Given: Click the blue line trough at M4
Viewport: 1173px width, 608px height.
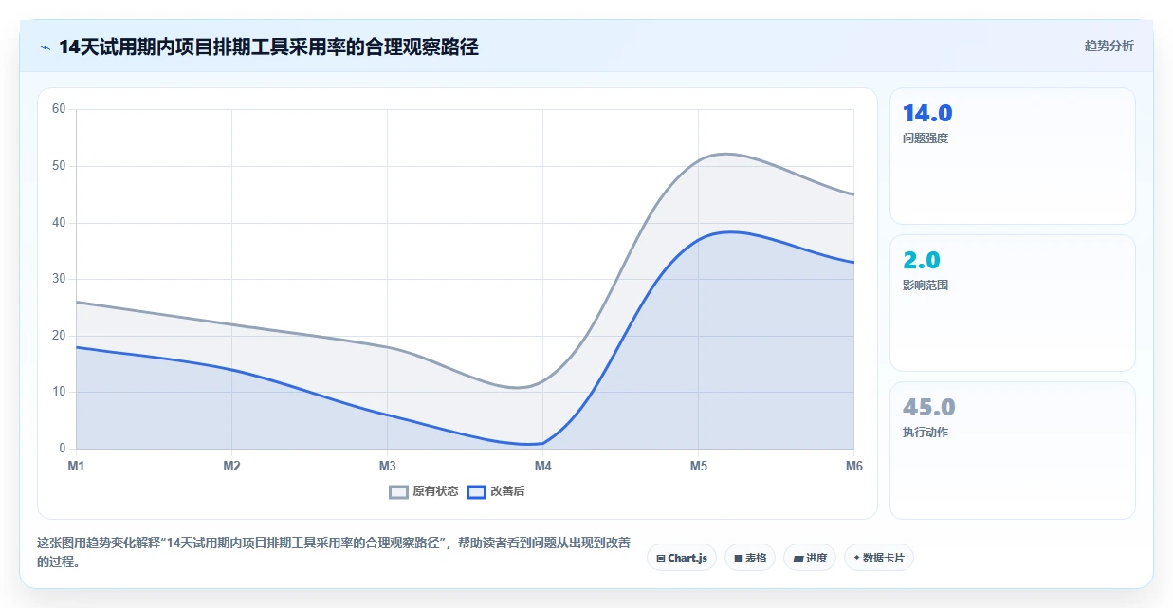Looking at the screenshot, I should [x=542, y=443].
